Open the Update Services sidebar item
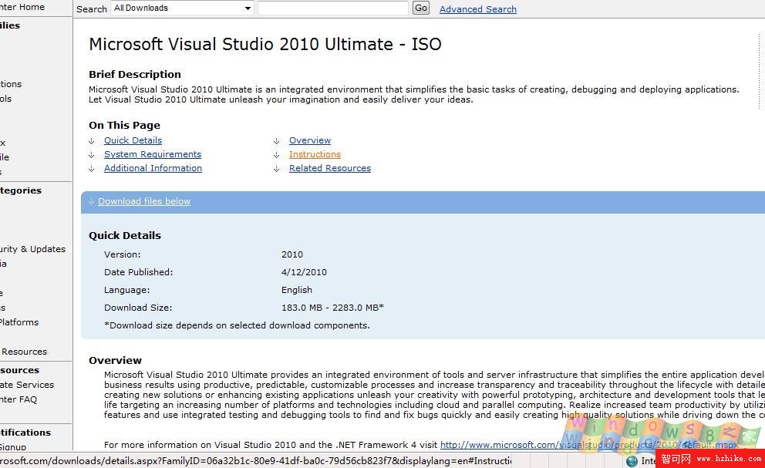 [x=27, y=385]
